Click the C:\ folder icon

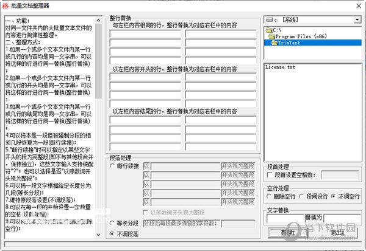[269, 30]
